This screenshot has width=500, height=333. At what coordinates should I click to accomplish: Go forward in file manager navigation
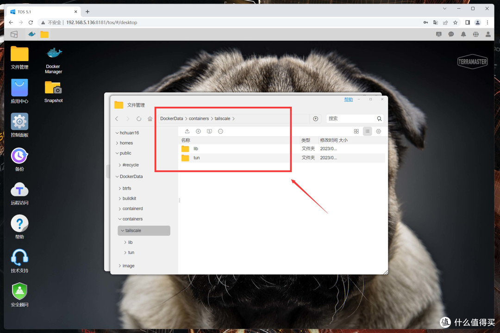pos(128,118)
